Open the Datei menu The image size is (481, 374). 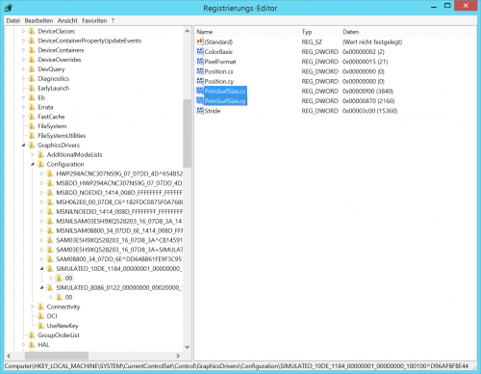point(13,20)
